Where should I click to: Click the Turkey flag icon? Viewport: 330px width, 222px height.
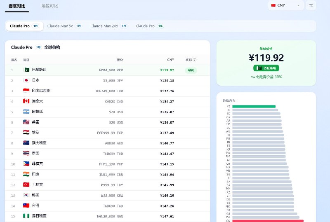(26, 185)
